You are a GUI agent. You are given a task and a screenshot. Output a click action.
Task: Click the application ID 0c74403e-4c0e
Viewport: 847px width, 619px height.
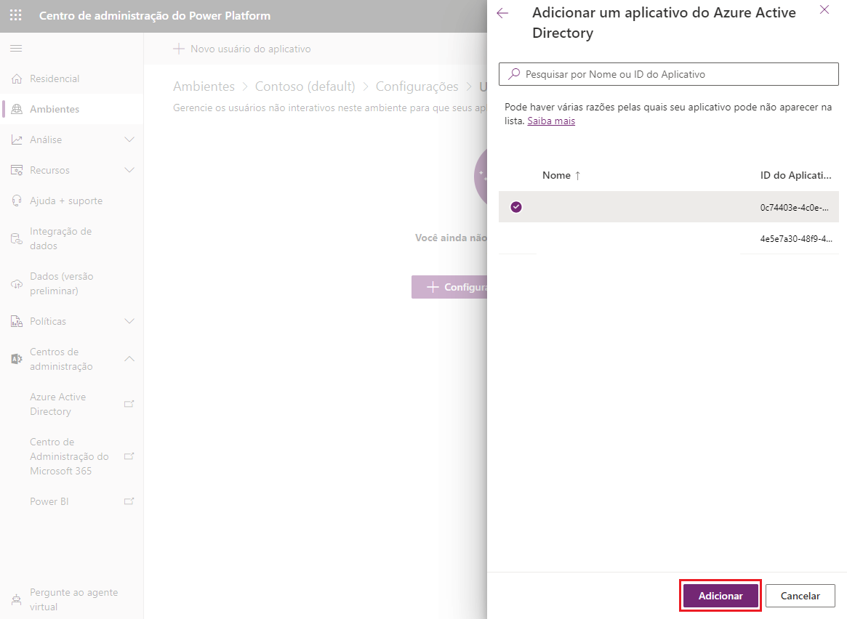click(x=795, y=207)
